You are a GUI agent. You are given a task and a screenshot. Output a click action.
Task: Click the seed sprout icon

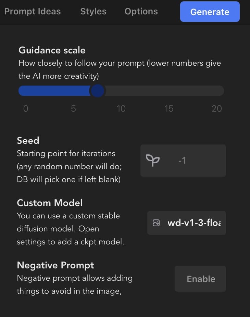point(153,160)
